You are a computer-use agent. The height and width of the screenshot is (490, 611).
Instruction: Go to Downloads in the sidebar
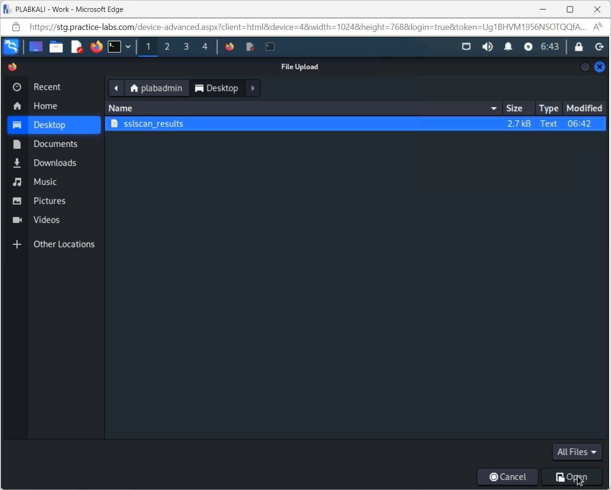(55, 163)
